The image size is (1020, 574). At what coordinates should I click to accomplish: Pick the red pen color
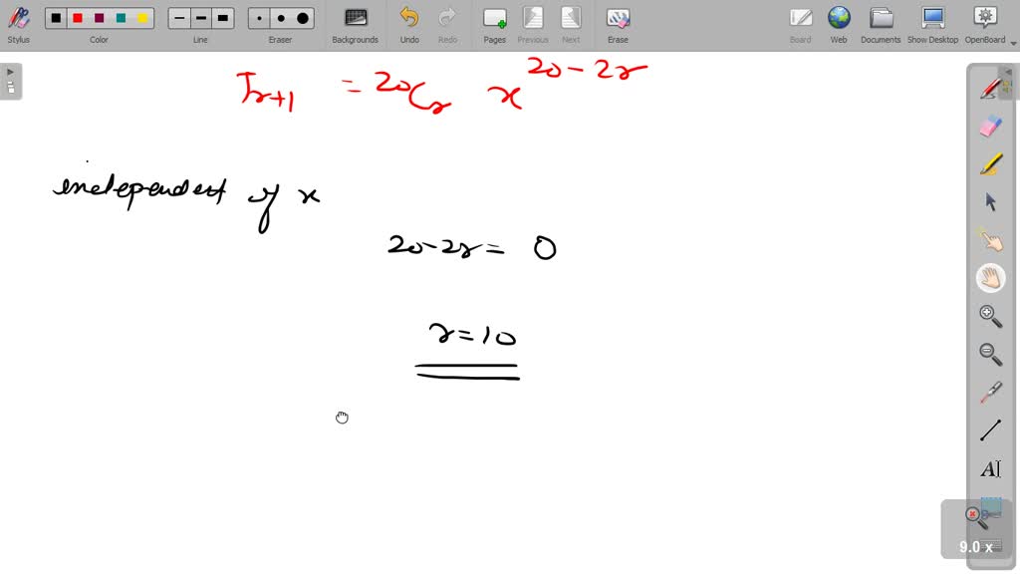[78, 18]
